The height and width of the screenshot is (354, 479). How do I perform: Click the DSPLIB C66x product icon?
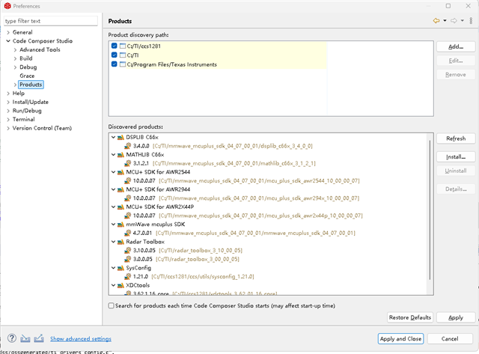coord(120,138)
